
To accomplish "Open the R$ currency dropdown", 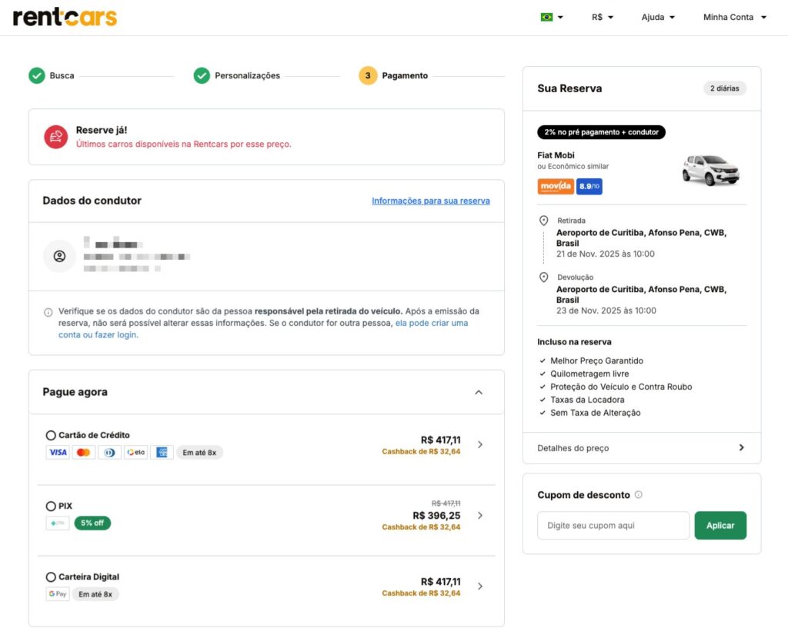I will coord(603,17).
